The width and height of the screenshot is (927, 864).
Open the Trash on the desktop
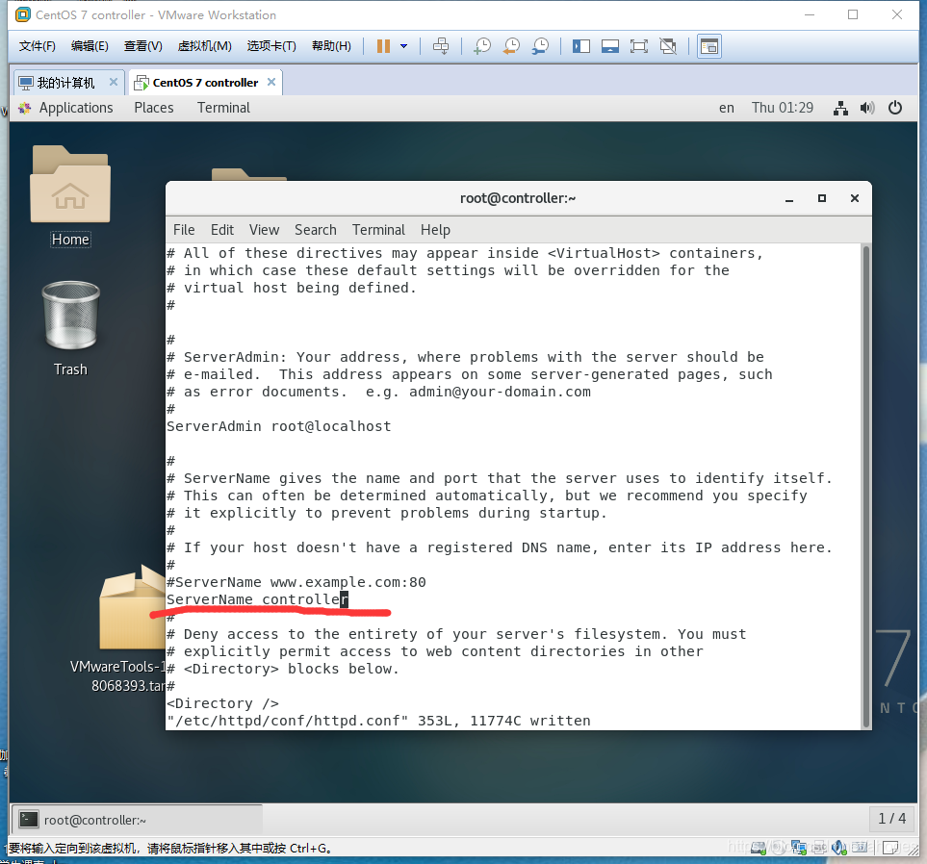point(69,318)
